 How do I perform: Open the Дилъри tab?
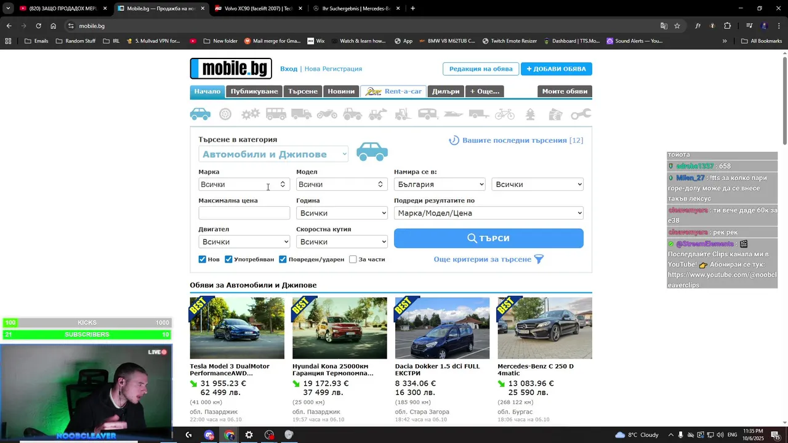[x=446, y=91]
